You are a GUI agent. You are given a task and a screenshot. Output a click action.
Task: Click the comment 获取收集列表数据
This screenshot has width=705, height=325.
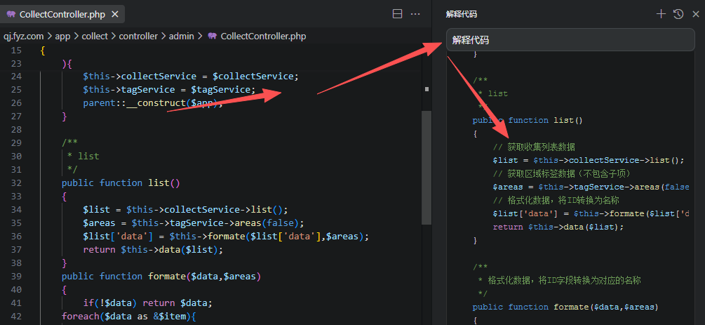click(534, 147)
